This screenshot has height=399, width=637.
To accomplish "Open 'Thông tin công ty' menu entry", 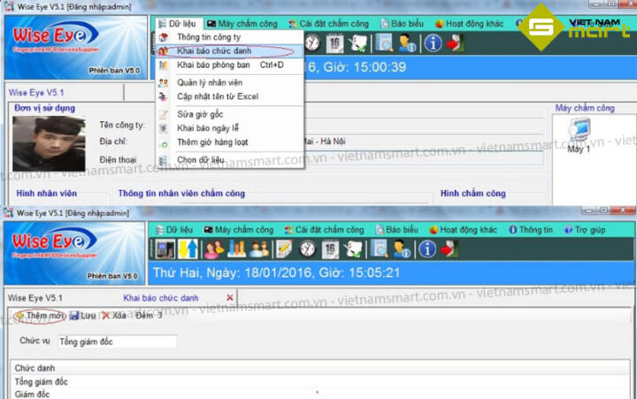I will coord(208,38).
